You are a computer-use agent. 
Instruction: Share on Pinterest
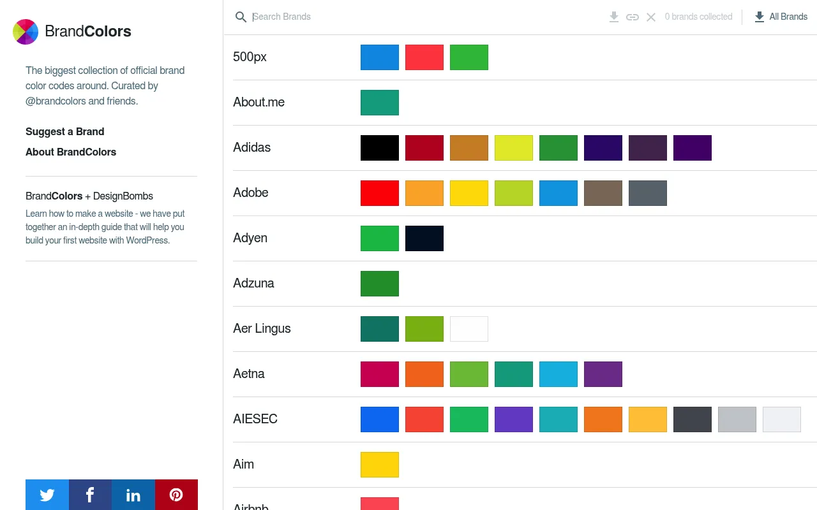pos(176,495)
